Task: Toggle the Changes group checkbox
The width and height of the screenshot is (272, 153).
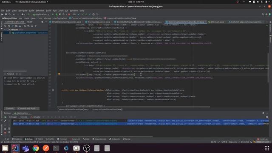Action: (x=8, y=30)
